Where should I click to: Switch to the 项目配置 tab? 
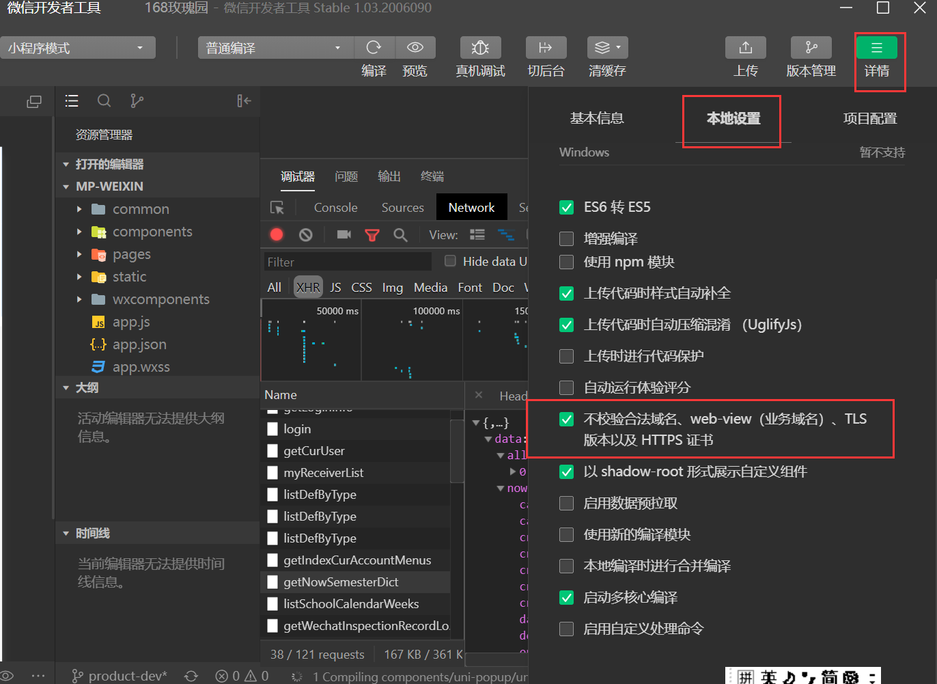coord(869,118)
